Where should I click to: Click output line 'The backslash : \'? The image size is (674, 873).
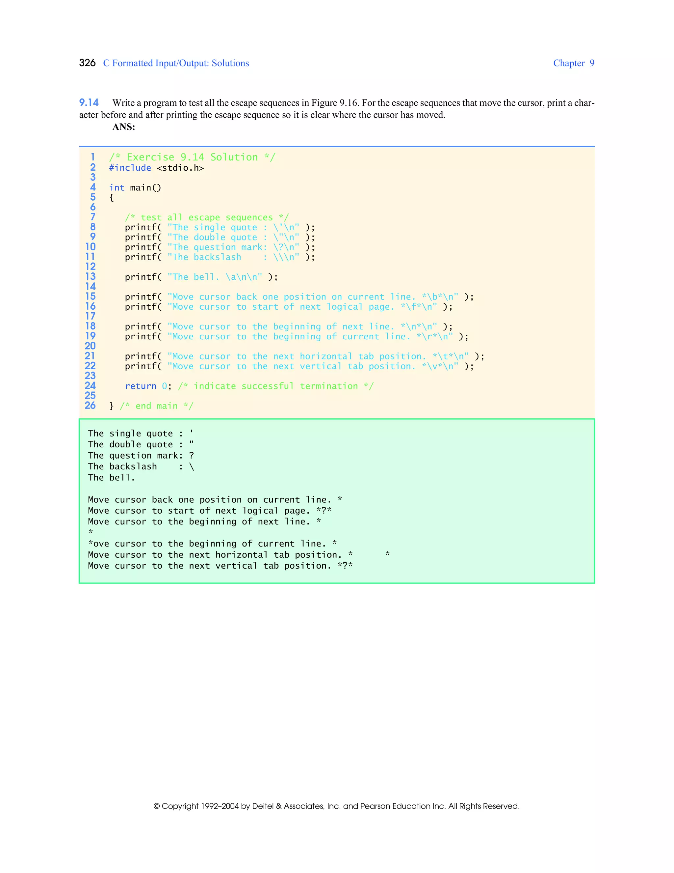tap(141, 466)
